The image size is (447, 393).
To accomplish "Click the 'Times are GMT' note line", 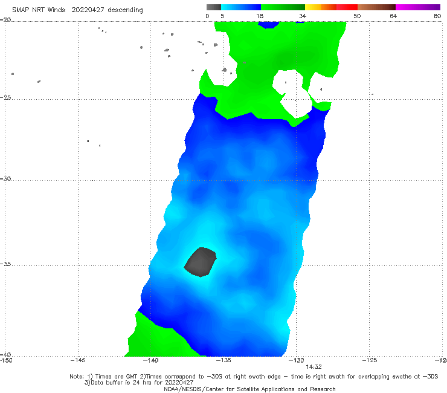I will (254, 377).
